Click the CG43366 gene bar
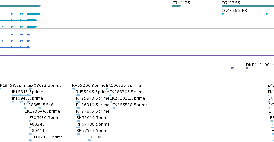 [x=248, y=6]
